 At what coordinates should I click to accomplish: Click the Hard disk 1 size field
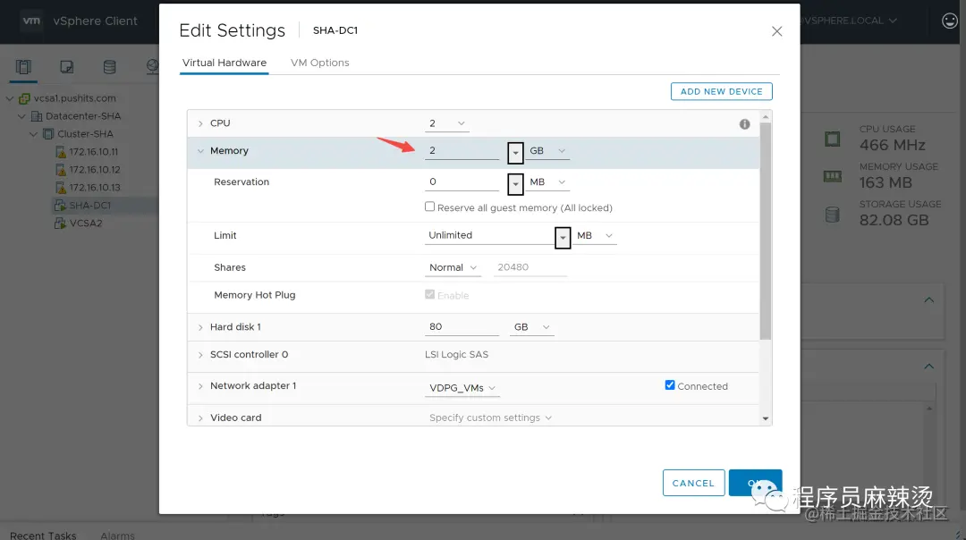(x=462, y=327)
